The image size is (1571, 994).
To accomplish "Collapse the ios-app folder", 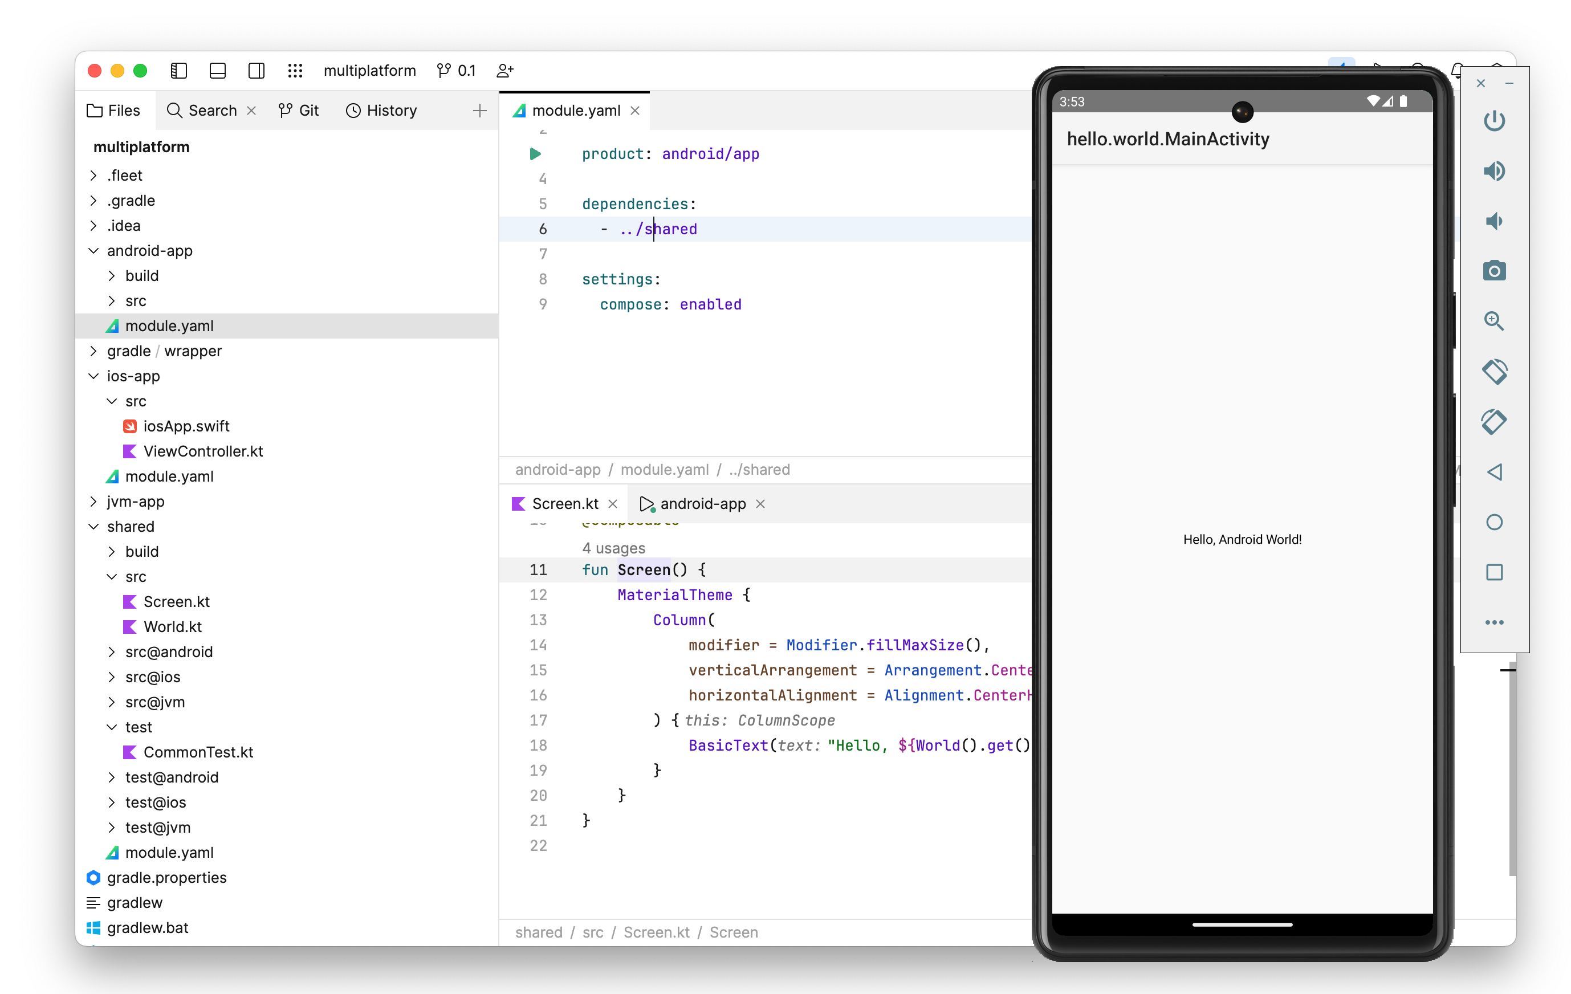I will click(93, 376).
